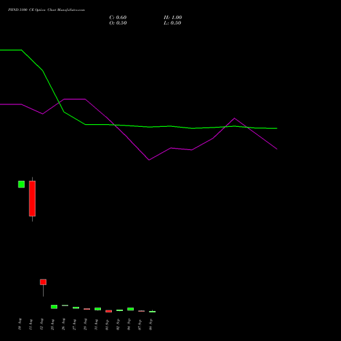The image size is (341, 341).
Task: Click the high value H: 1.00
Action: [173, 18]
